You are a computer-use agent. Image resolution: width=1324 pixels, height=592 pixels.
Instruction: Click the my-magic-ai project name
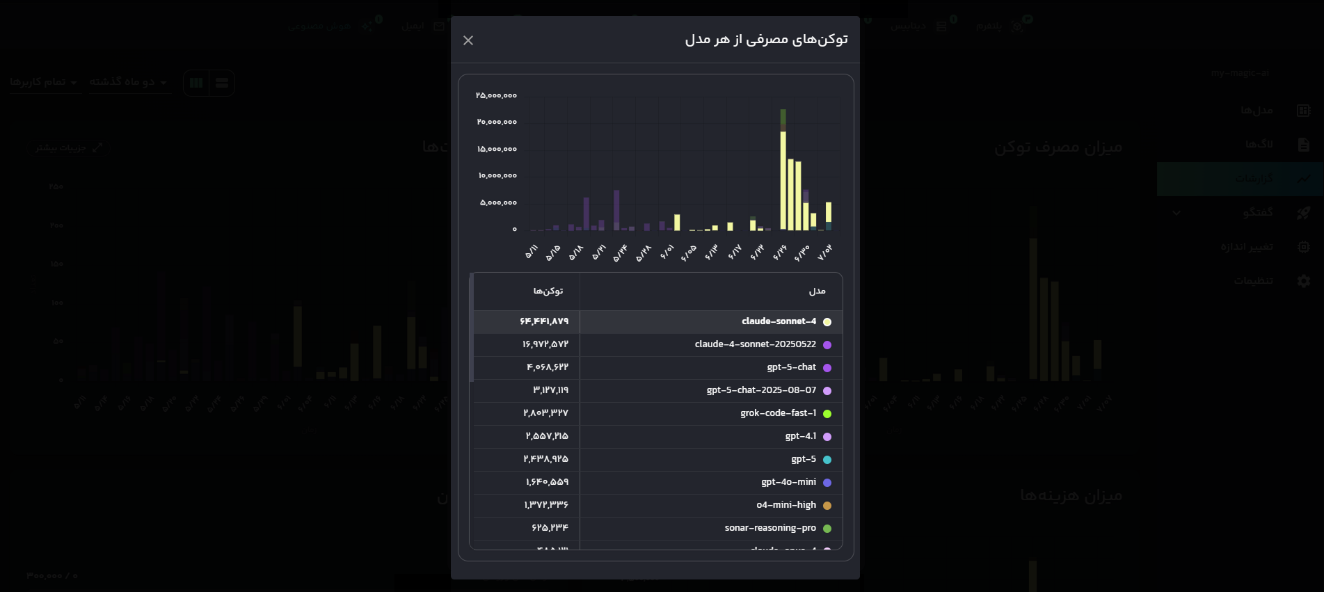point(1240,73)
